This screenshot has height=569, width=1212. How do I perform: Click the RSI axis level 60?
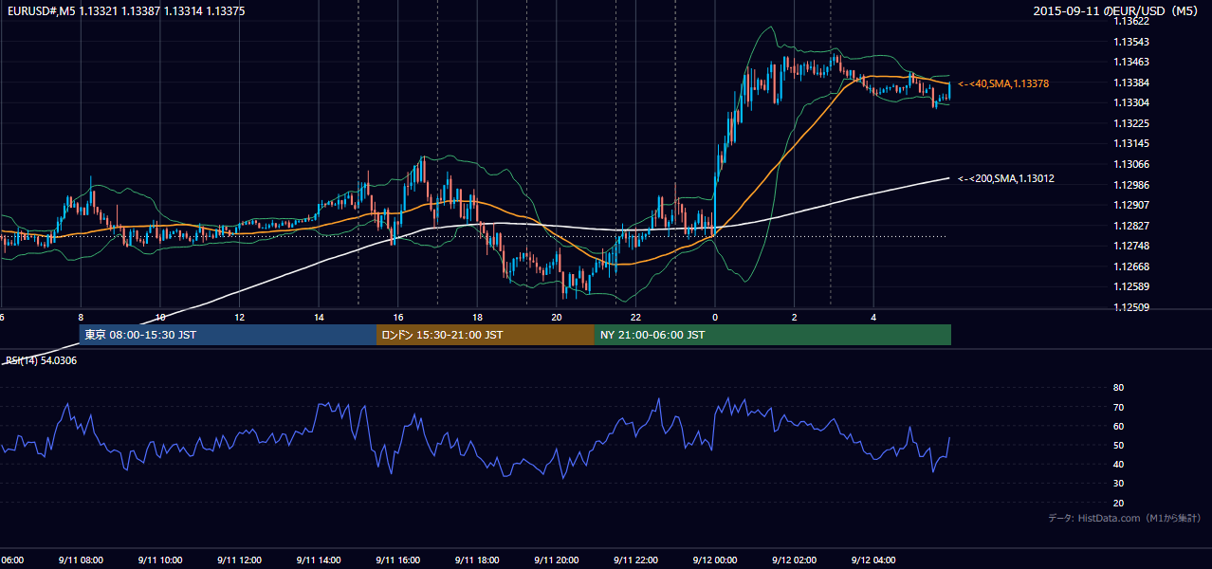tap(1118, 426)
